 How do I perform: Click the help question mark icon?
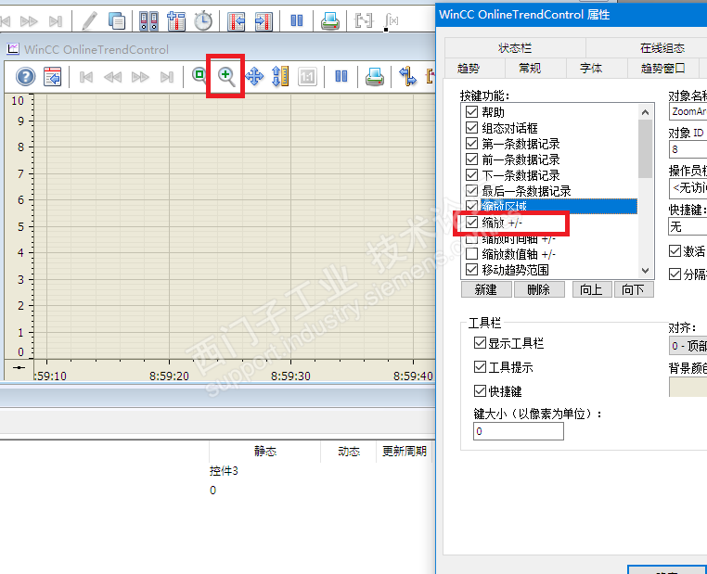coord(26,77)
